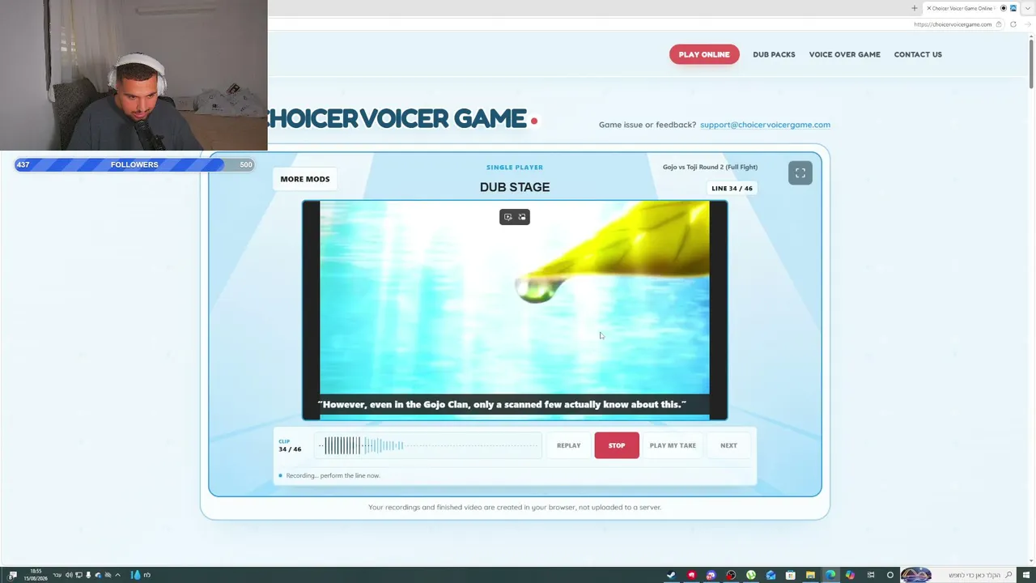The width and height of the screenshot is (1036, 583).
Task: Reload the page with the refresh icon
Action: pyautogui.click(x=1013, y=24)
